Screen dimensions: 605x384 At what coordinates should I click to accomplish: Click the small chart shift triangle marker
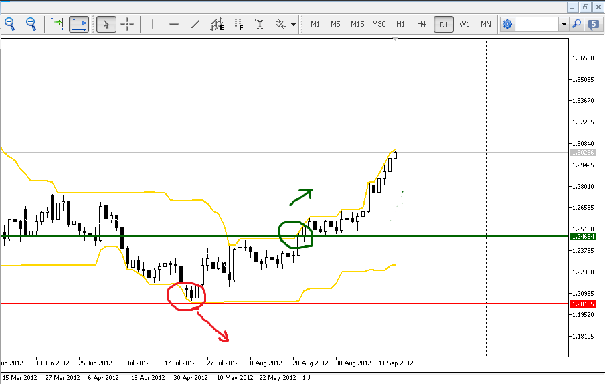(x=395, y=39)
